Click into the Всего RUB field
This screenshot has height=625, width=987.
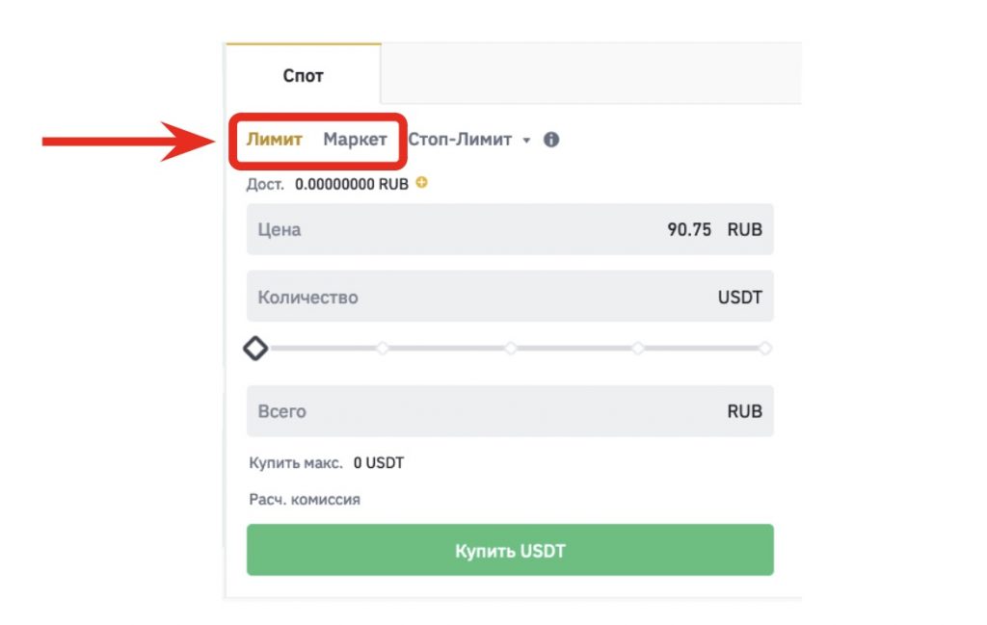510,411
